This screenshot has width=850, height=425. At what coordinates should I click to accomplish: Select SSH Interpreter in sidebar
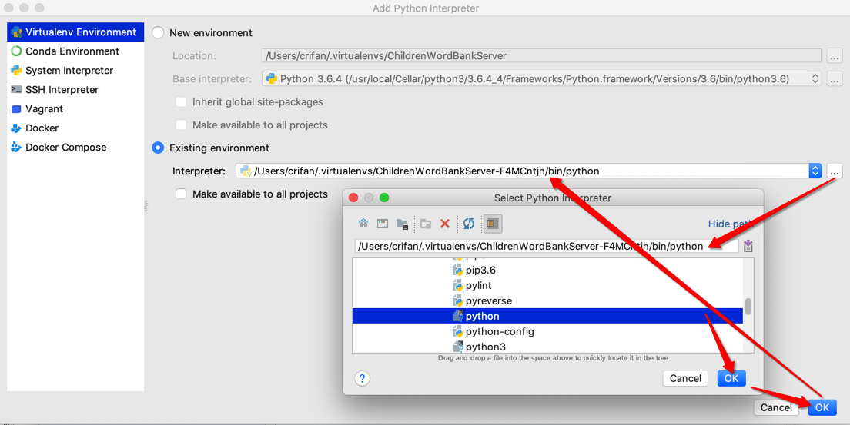click(75, 90)
